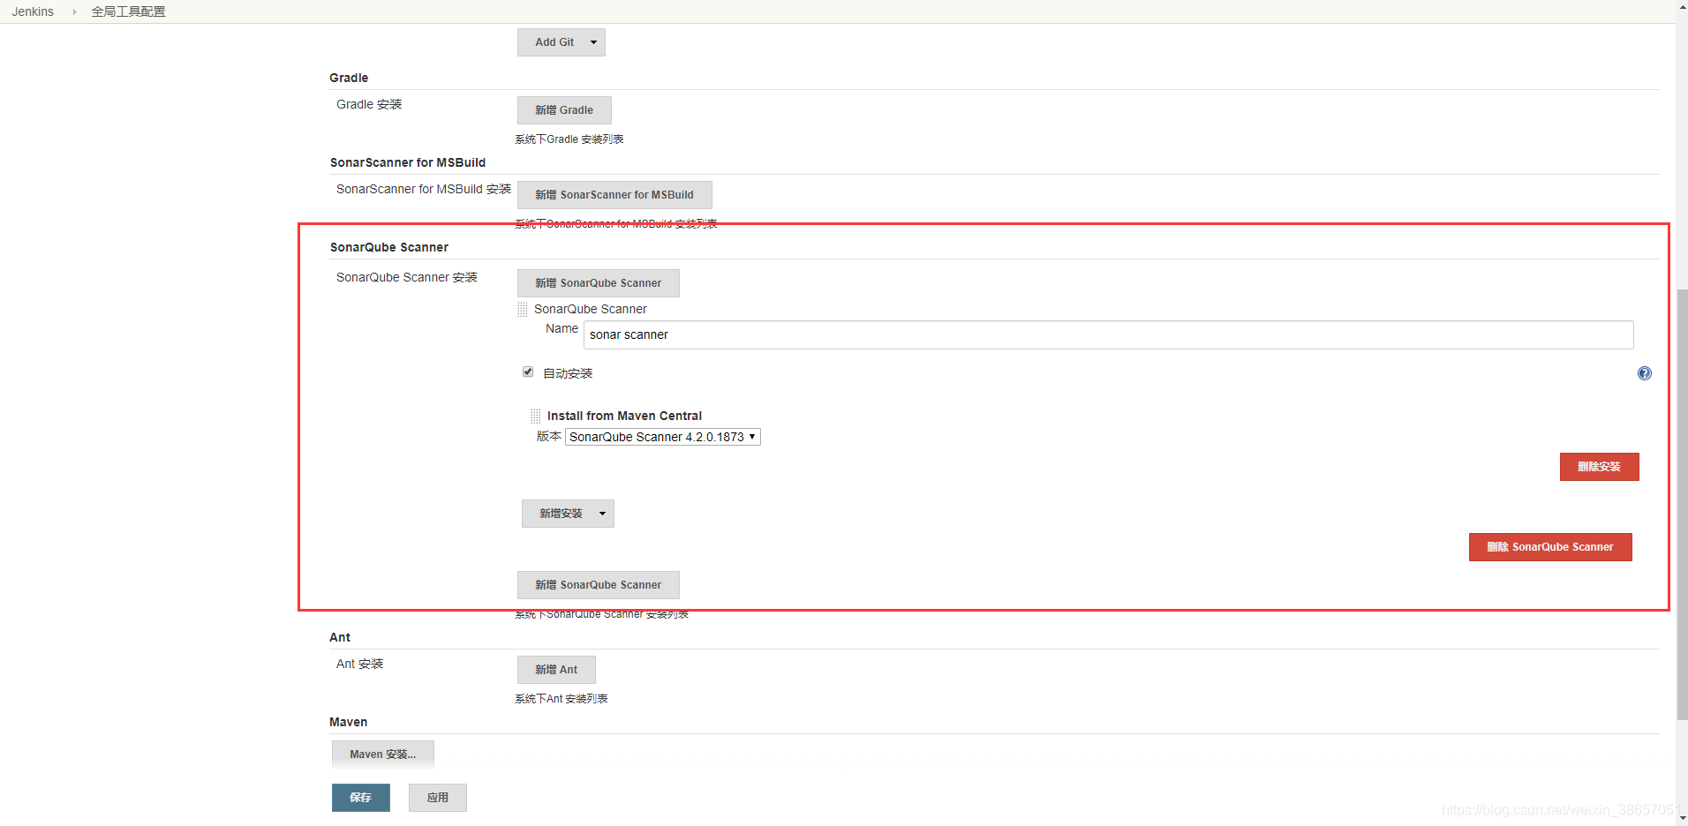Open the Maven 安装... button
1688x826 pixels.
[383, 755]
